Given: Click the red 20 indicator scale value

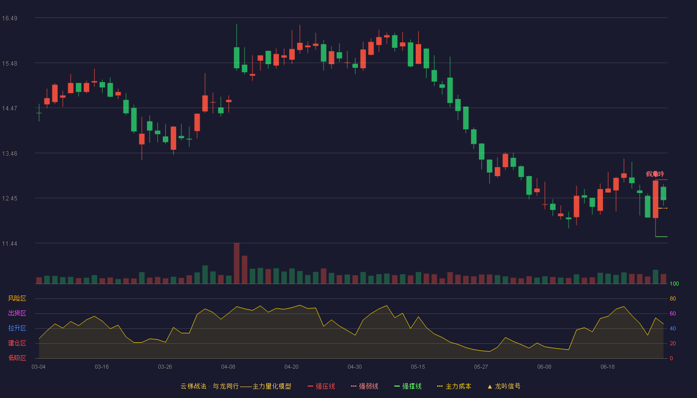Looking at the screenshot, I should pyautogui.click(x=673, y=343).
